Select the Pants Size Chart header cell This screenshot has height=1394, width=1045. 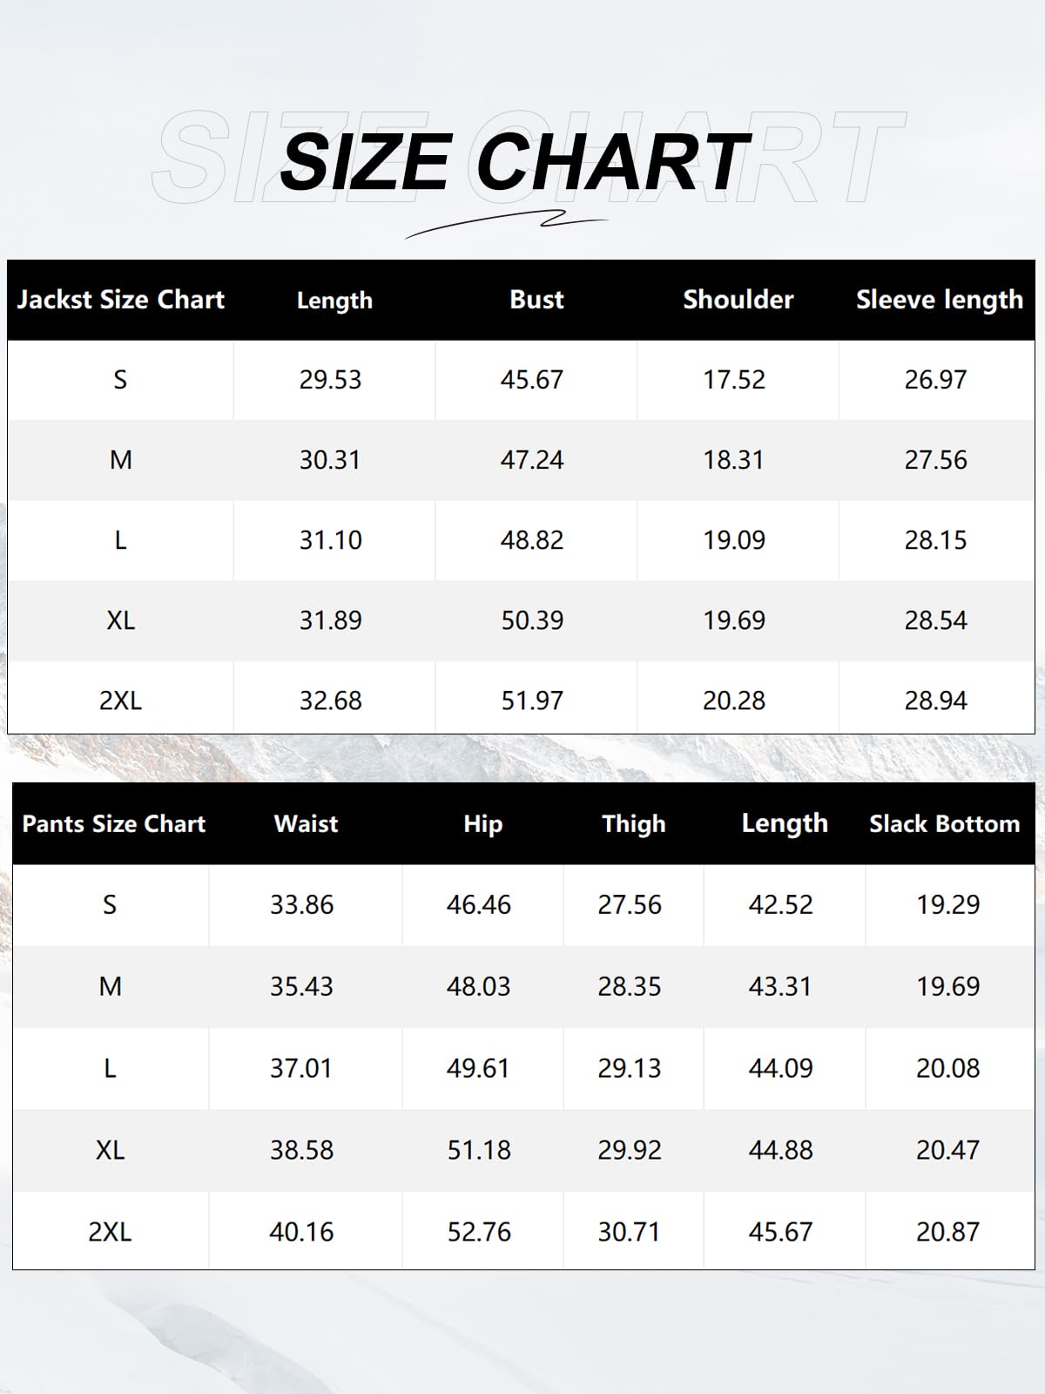[x=113, y=824]
